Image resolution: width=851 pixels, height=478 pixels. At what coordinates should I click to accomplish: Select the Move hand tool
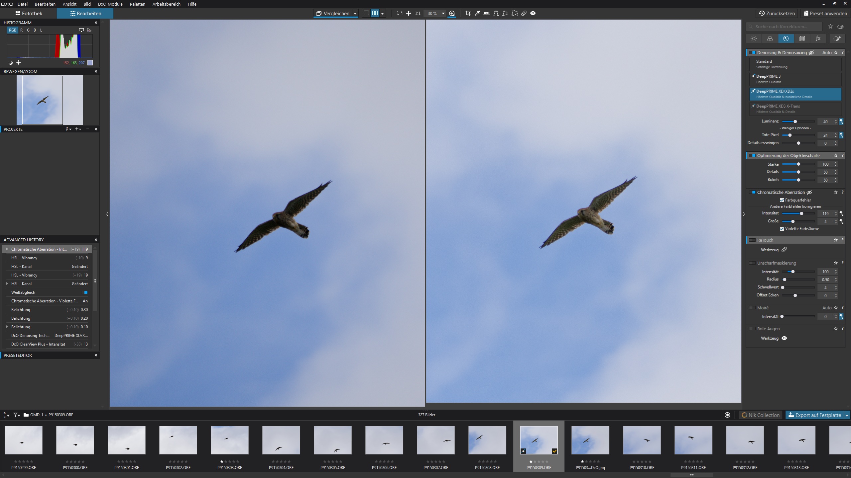409,13
